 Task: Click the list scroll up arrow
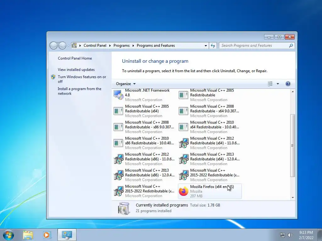click(x=293, y=92)
